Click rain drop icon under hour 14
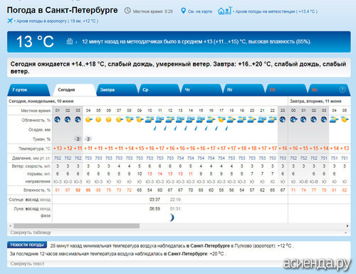The image size is (356, 274). [186, 128]
